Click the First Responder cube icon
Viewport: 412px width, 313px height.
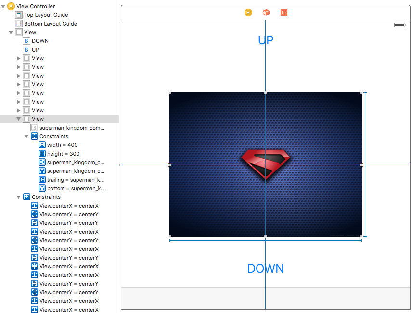[x=266, y=13]
